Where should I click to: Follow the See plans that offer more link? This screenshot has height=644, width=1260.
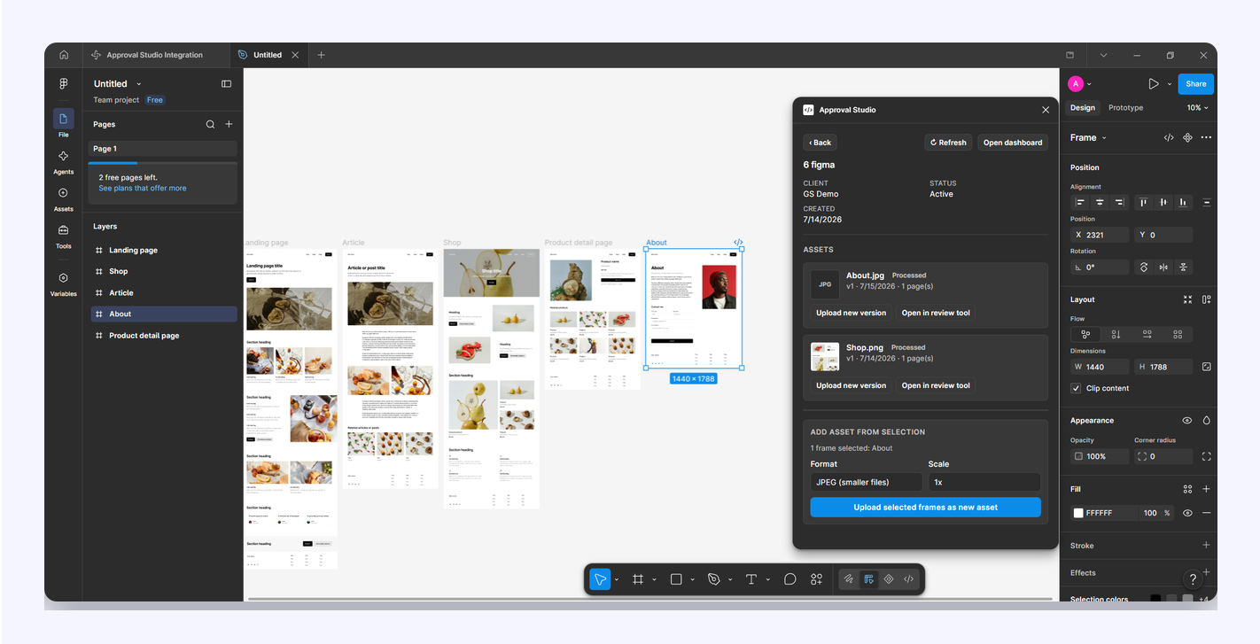coord(143,189)
